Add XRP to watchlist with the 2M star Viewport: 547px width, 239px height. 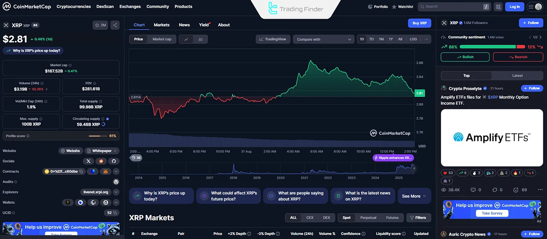pyautogui.click(x=101, y=25)
